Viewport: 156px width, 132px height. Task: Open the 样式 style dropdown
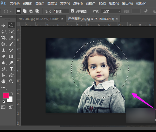click(111, 11)
